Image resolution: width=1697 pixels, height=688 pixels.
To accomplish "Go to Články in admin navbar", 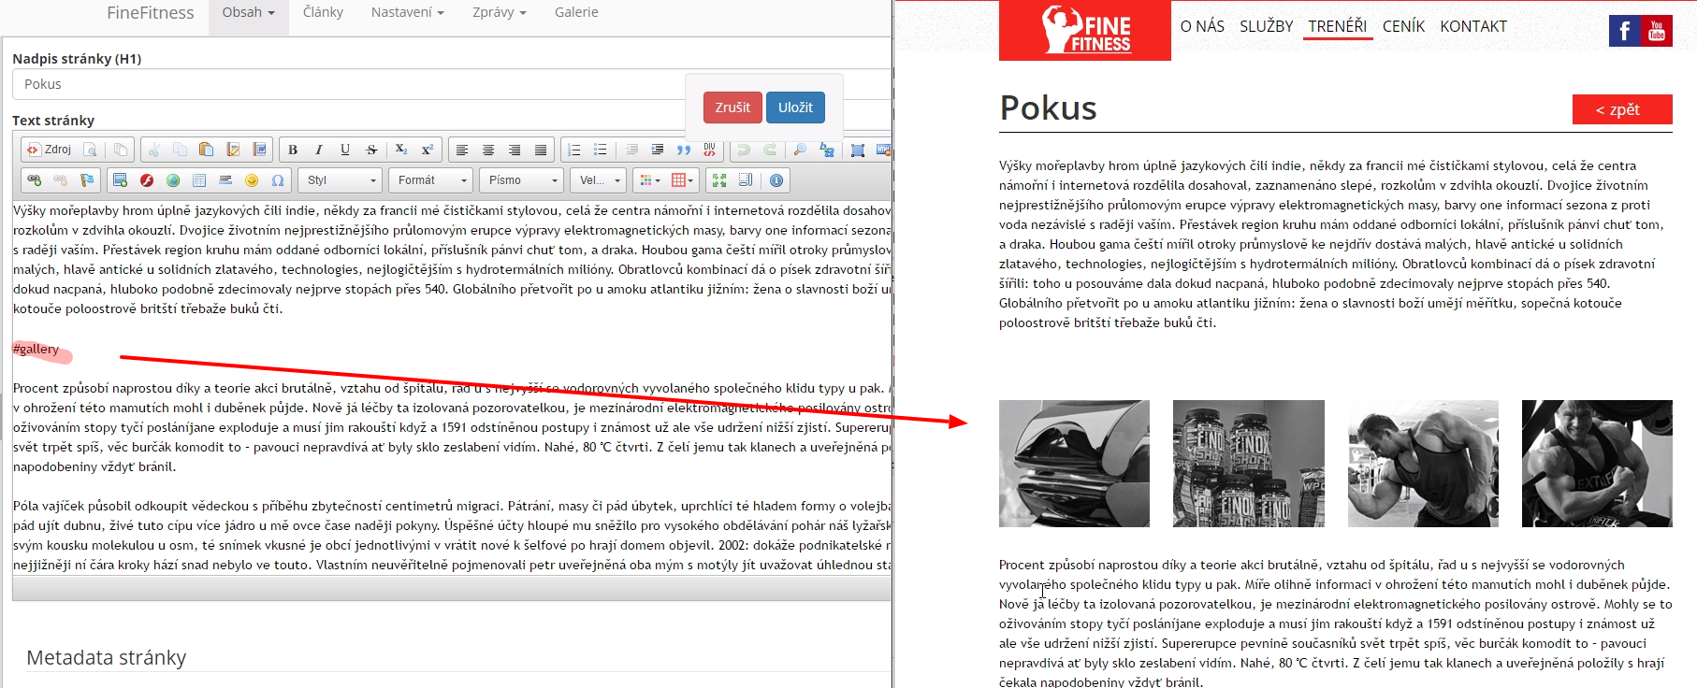I will click(323, 13).
